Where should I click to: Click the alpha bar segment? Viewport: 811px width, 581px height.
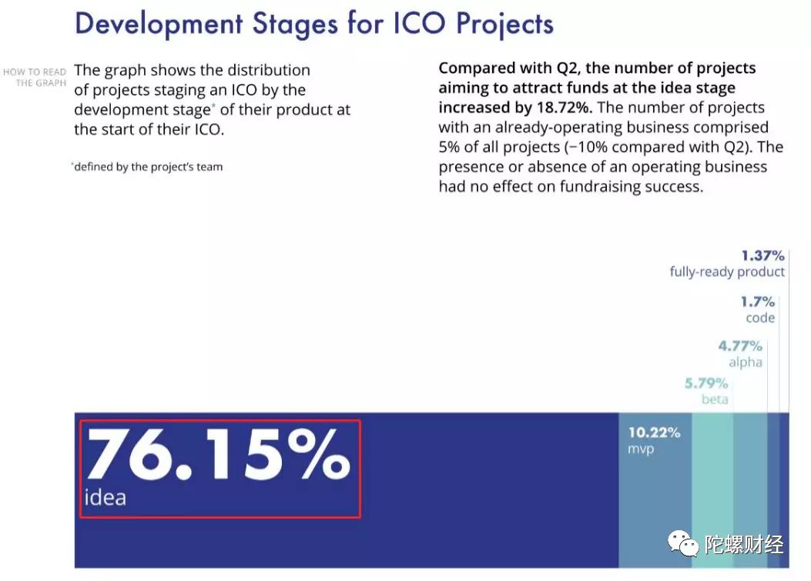click(750, 490)
